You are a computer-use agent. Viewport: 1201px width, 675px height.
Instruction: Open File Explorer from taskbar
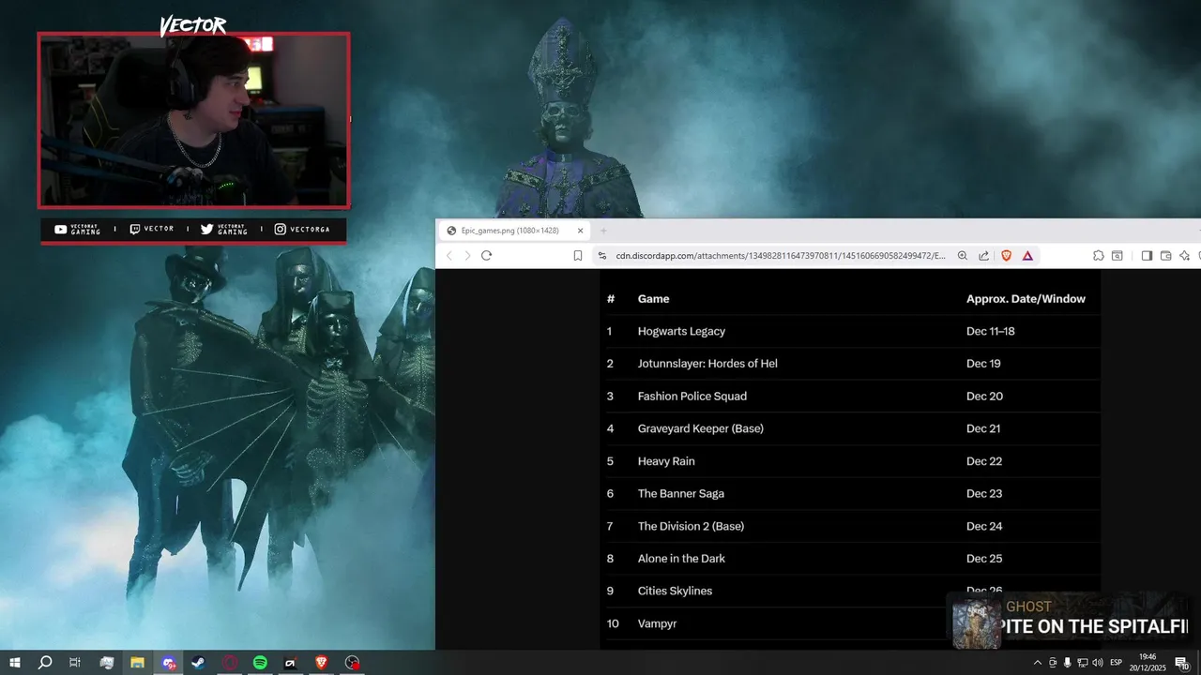(x=137, y=663)
